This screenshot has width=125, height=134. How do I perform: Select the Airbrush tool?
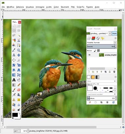[x=14, y=95]
